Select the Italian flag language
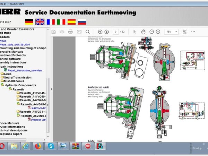The height and width of the screenshot is (156, 208). click(61, 22)
